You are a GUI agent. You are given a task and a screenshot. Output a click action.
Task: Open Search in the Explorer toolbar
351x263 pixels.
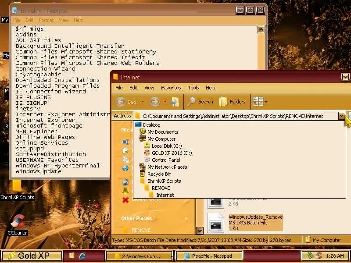pyautogui.click(x=200, y=102)
